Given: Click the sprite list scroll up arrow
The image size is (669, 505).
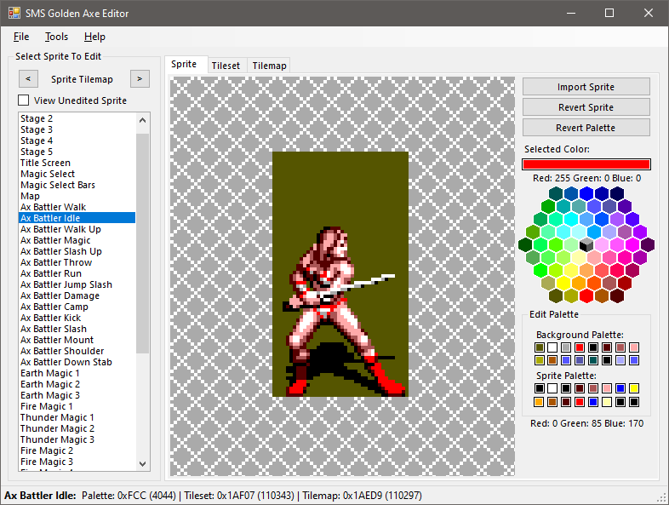Looking at the screenshot, I should 142,120.
